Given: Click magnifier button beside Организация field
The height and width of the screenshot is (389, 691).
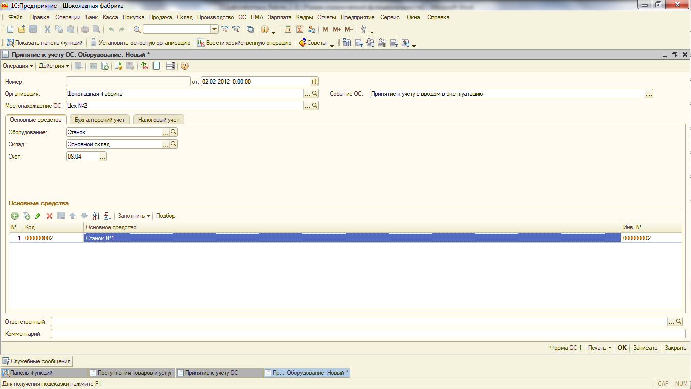Looking at the screenshot, I should point(314,94).
